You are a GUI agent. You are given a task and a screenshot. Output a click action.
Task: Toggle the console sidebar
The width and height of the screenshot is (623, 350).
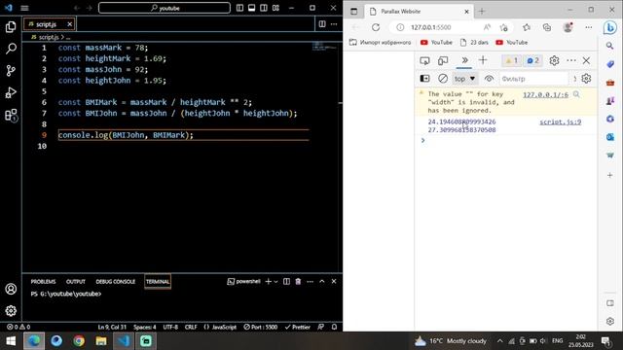[424, 79]
